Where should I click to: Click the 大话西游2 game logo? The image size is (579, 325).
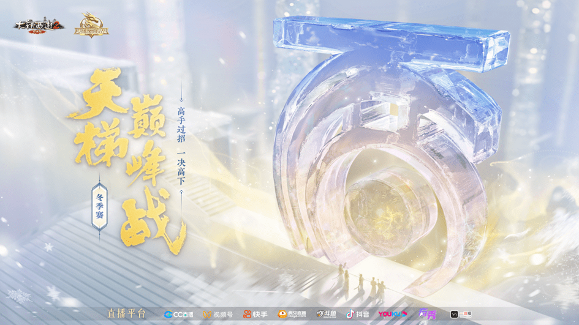coord(39,26)
